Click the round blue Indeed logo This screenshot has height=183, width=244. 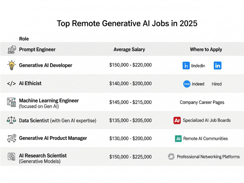(187, 84)
